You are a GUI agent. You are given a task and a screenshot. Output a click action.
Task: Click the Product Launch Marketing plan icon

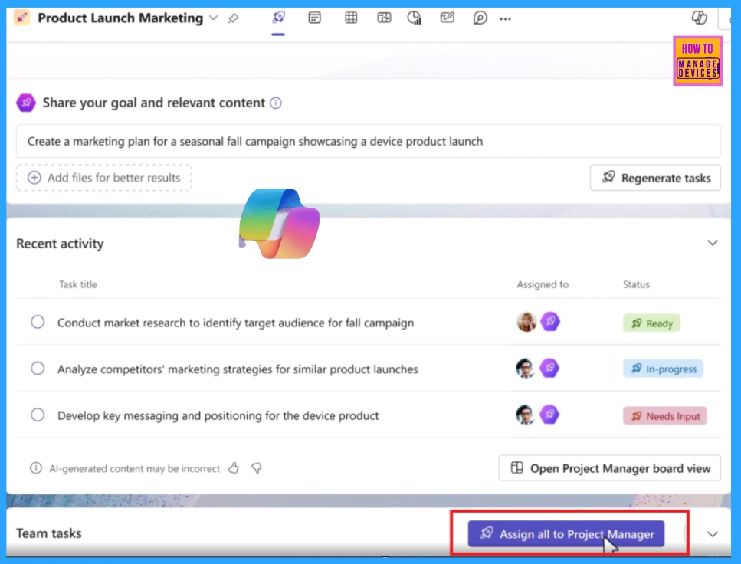pyautogui.click(x=21, y=18)
